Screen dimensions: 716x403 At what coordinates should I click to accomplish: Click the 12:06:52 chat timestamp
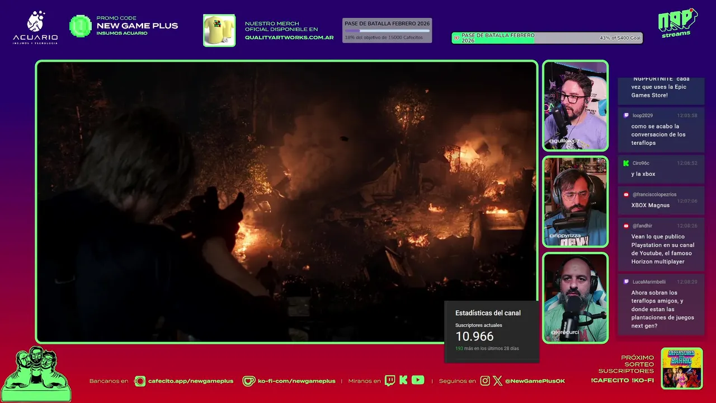coord(687,163)
